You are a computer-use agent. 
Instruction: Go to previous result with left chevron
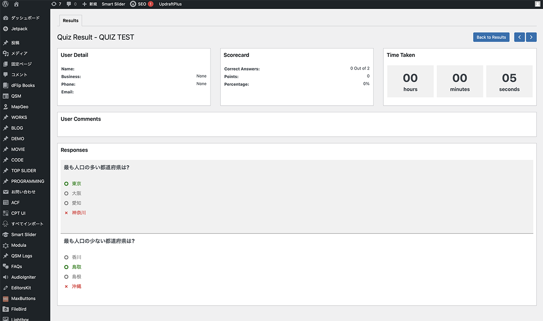(x=519, y=37)
